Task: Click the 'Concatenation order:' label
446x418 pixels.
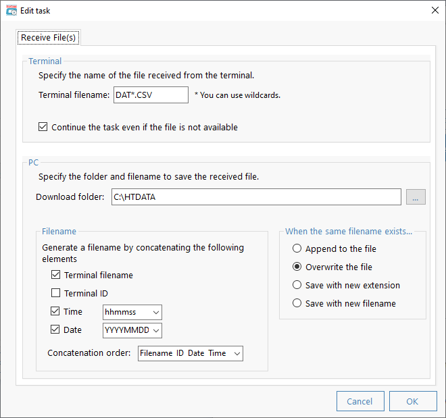Action: (89, 353)
